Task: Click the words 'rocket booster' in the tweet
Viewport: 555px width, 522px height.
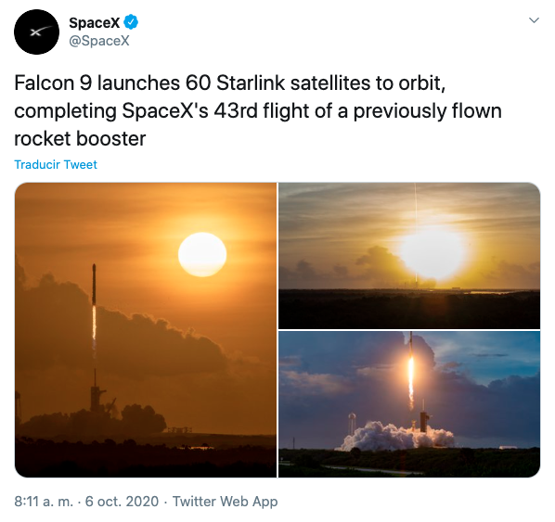Action: [x=80, y=139]
